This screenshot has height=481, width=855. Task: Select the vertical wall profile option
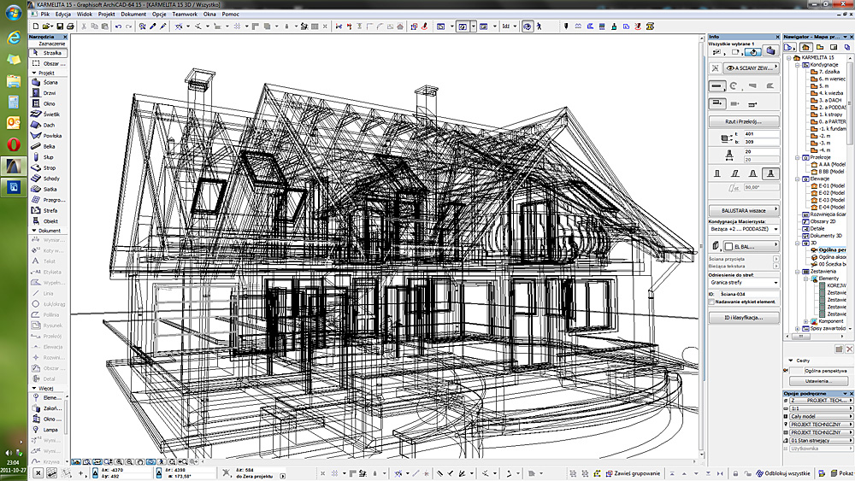point(717,173)
